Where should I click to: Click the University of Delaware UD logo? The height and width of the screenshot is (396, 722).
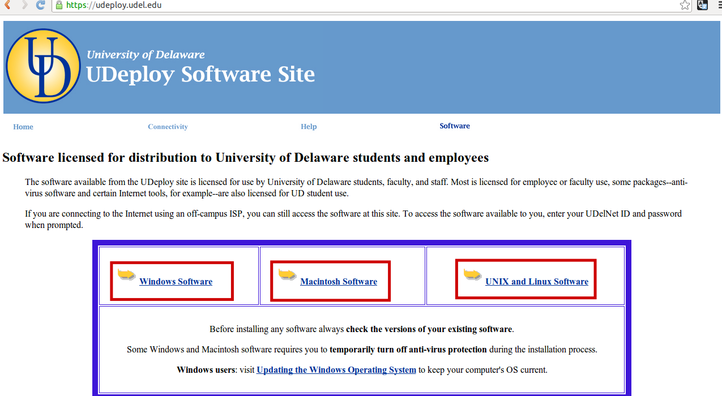44,66
